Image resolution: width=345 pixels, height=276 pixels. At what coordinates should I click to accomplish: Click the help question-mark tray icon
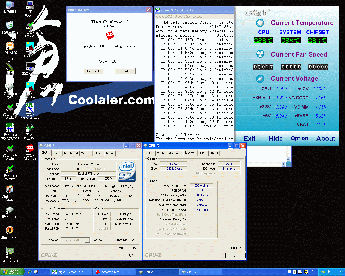(306, 272)
